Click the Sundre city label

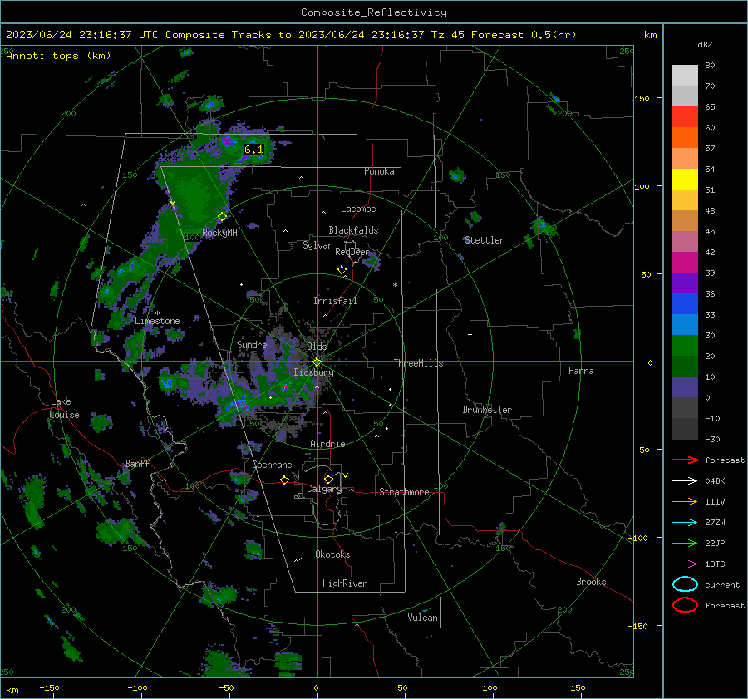click(x=252, y=345)
